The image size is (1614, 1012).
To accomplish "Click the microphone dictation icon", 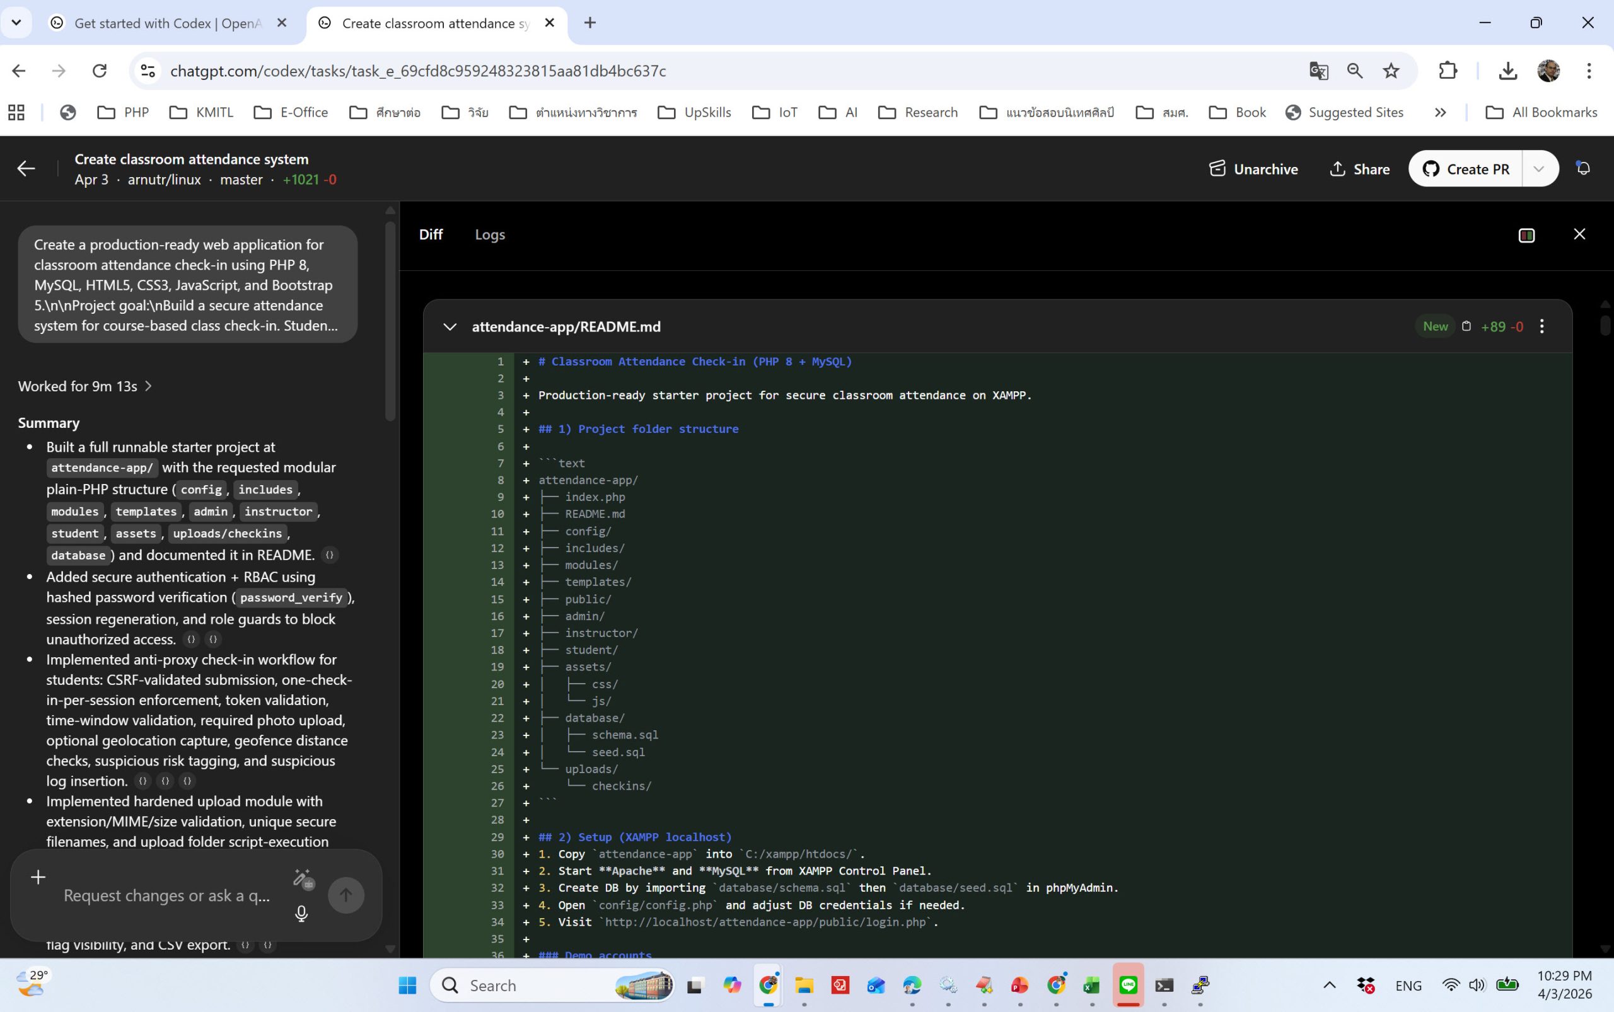I will [301, 914].
